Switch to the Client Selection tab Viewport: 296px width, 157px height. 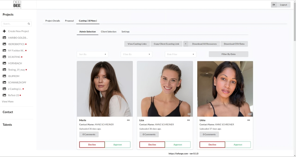(109, 32)
